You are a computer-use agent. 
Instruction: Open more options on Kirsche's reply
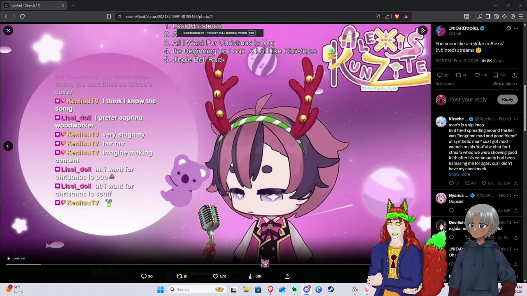point(516,119)
